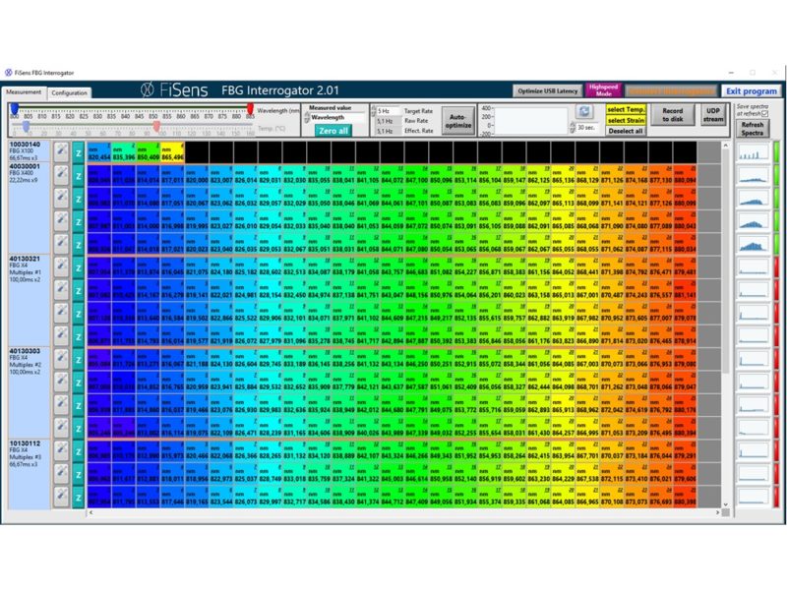Click the stepper next to the 5 Hz Target Rate
Screen dimensions: 787x590
[373, 109]
